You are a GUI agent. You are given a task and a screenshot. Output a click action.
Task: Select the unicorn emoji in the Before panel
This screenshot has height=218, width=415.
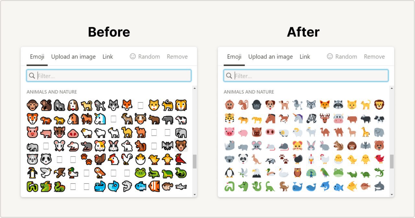[100, 119]
